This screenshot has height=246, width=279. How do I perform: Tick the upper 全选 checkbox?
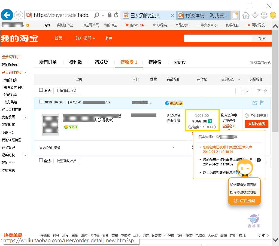[x=41, y=90]
